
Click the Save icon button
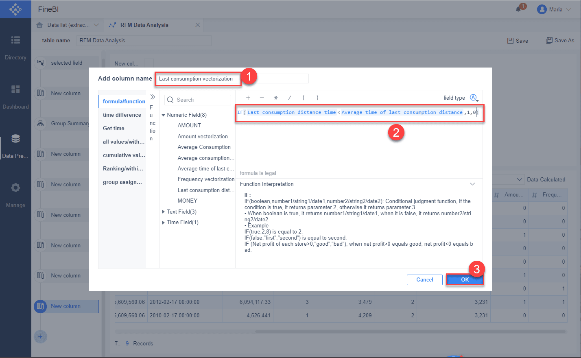518,41
